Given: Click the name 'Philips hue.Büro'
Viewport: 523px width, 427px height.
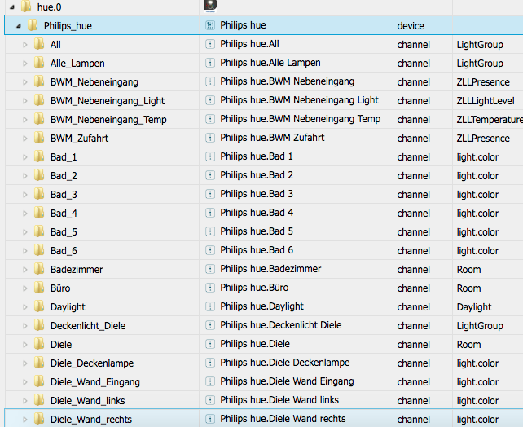Looking at the screenshot, I should 254,288.
